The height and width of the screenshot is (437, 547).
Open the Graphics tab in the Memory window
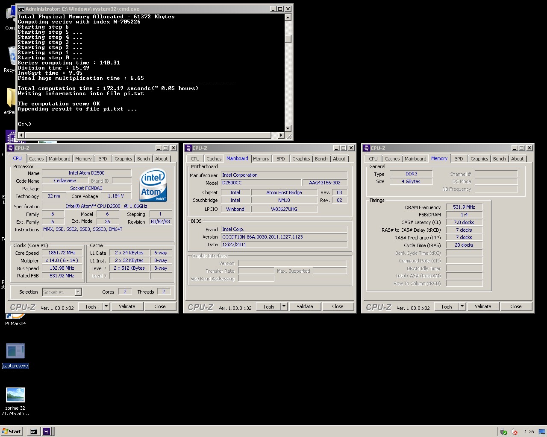pyautogui.click(x=479, y=159)
